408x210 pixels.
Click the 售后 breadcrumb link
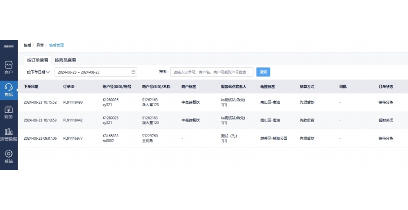[27, 45]
